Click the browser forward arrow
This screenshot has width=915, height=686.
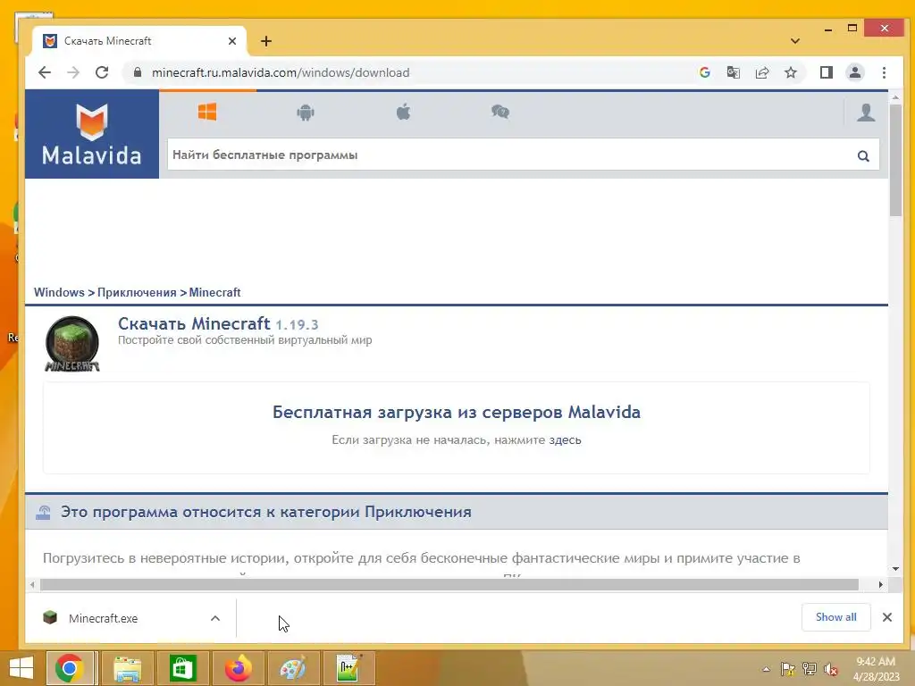[73, 72]
